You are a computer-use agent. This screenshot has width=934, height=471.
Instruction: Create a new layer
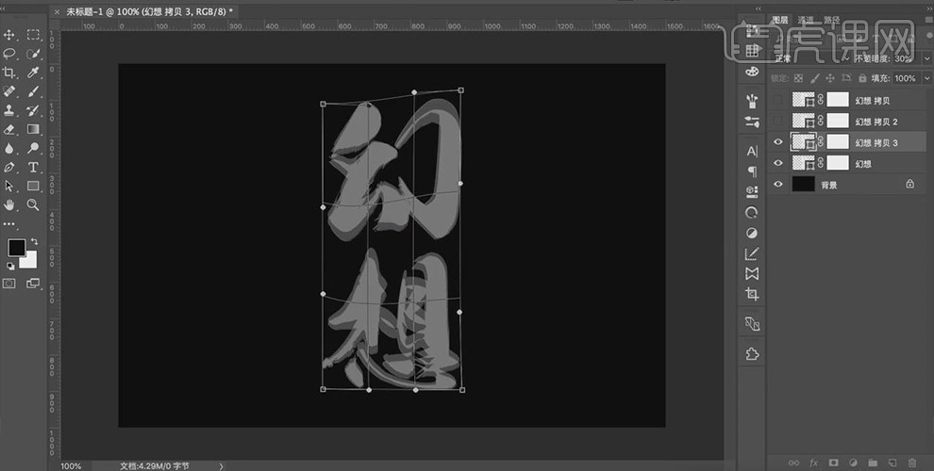tap(892, 463)
